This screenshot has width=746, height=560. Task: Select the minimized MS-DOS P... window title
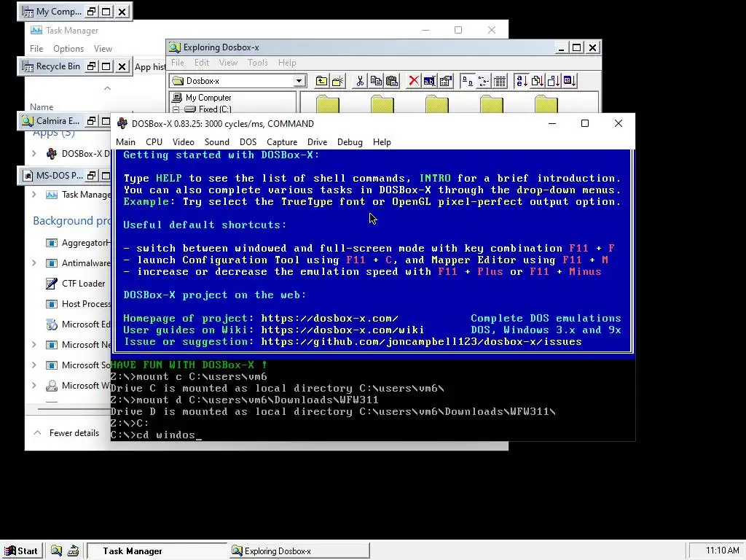tap(60, 176)
